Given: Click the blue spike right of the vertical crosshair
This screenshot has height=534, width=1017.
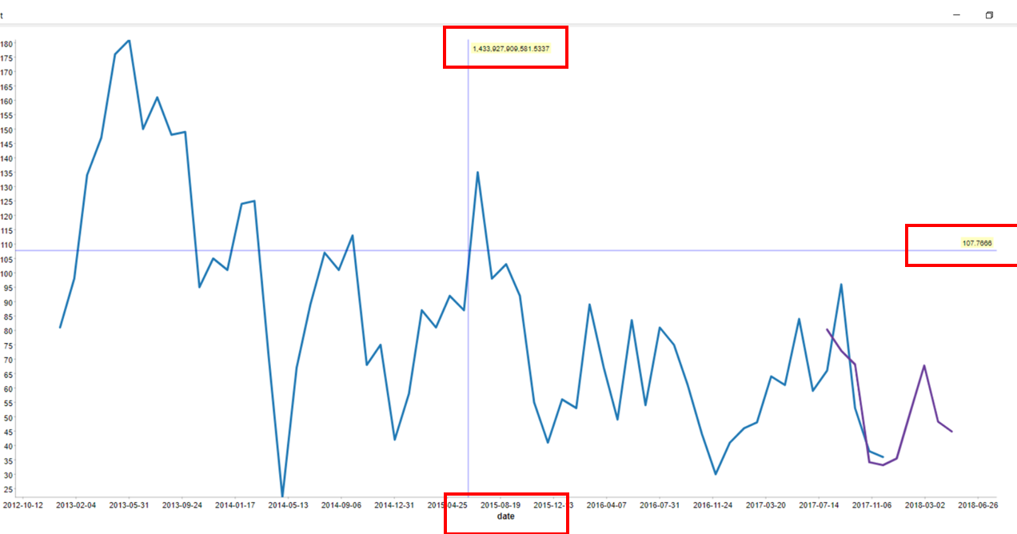Looking at the screenshot, I should pyautogui.click(x=477, y=172).
